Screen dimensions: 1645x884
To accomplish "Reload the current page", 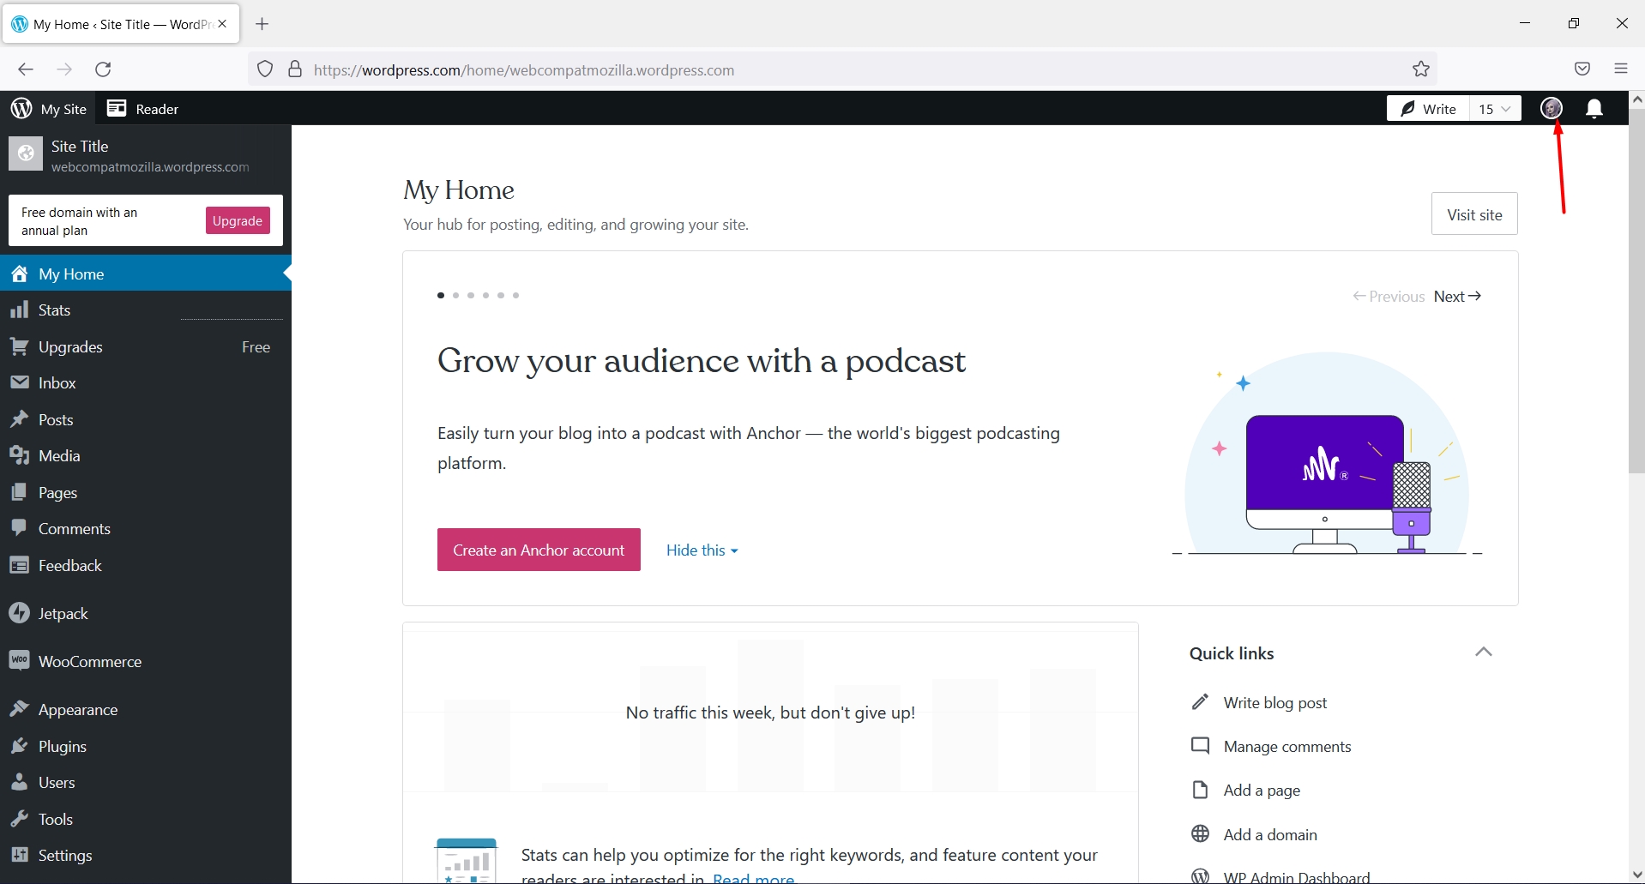I will coord(103,69).
